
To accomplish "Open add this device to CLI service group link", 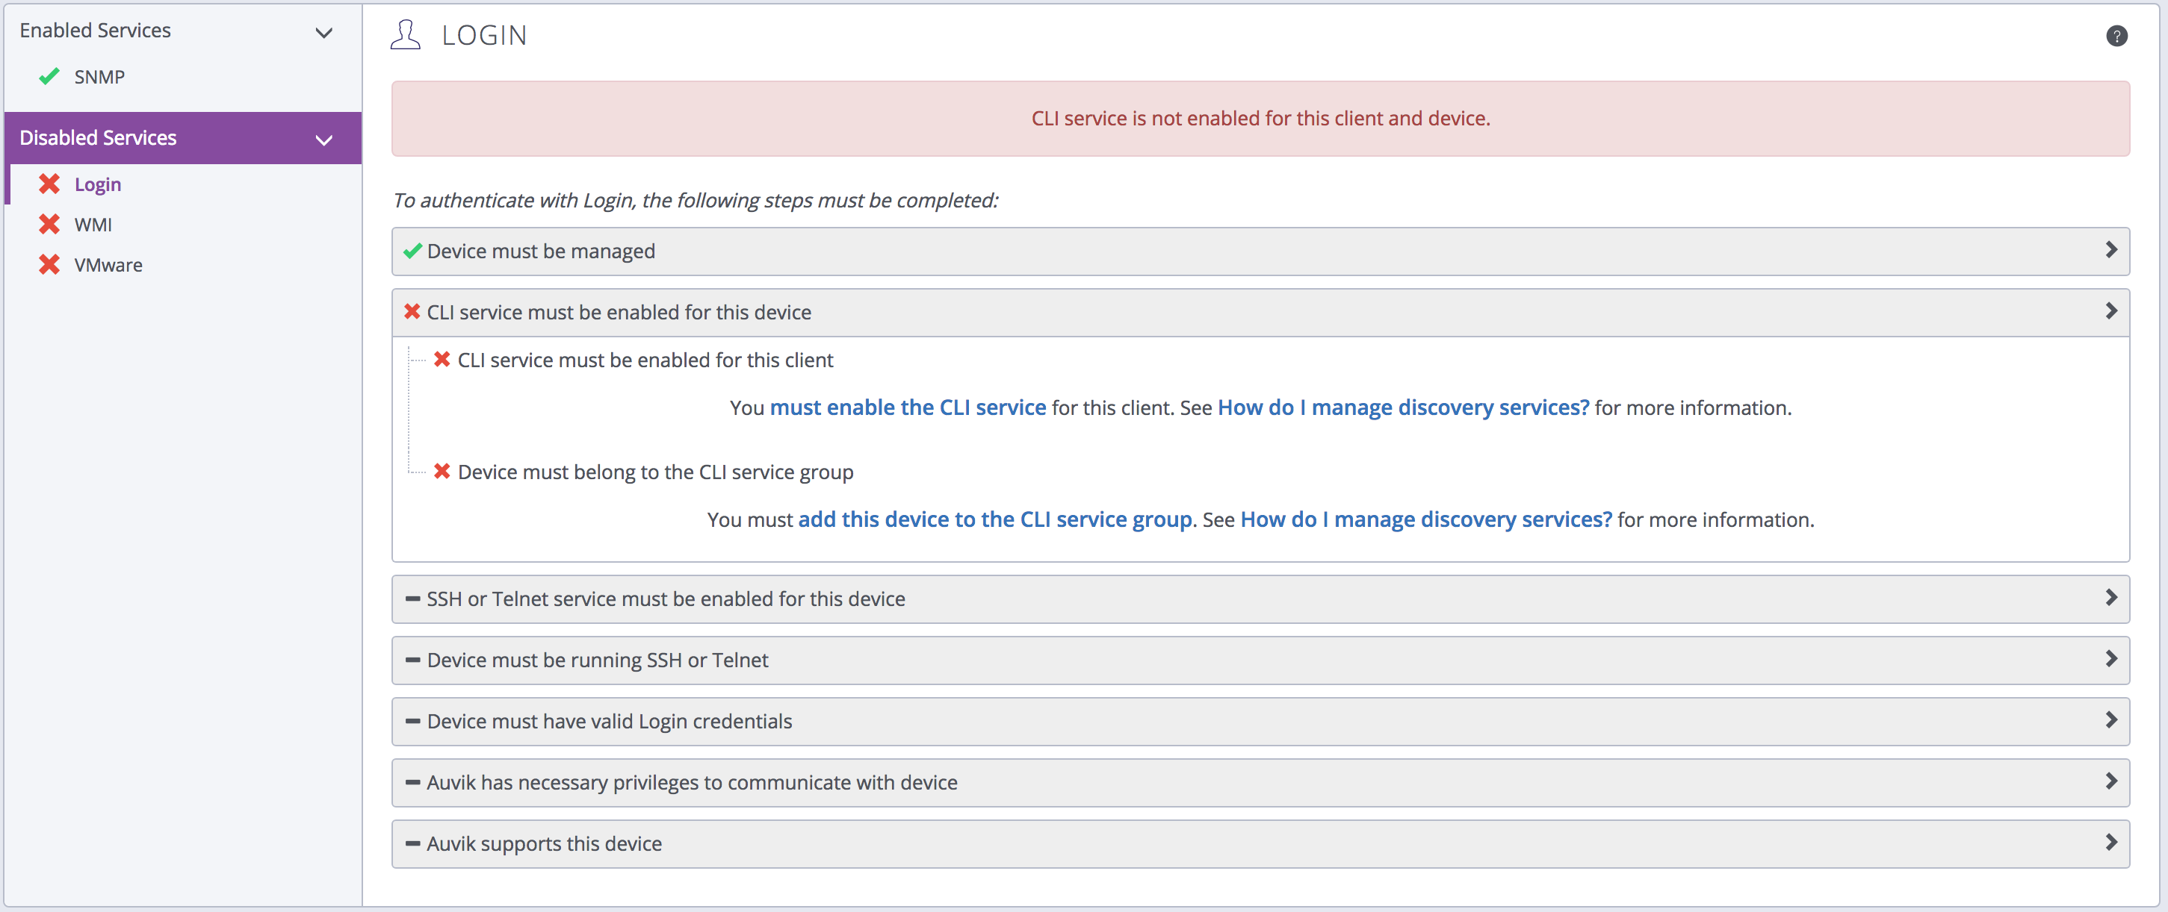I will [994, 519].
